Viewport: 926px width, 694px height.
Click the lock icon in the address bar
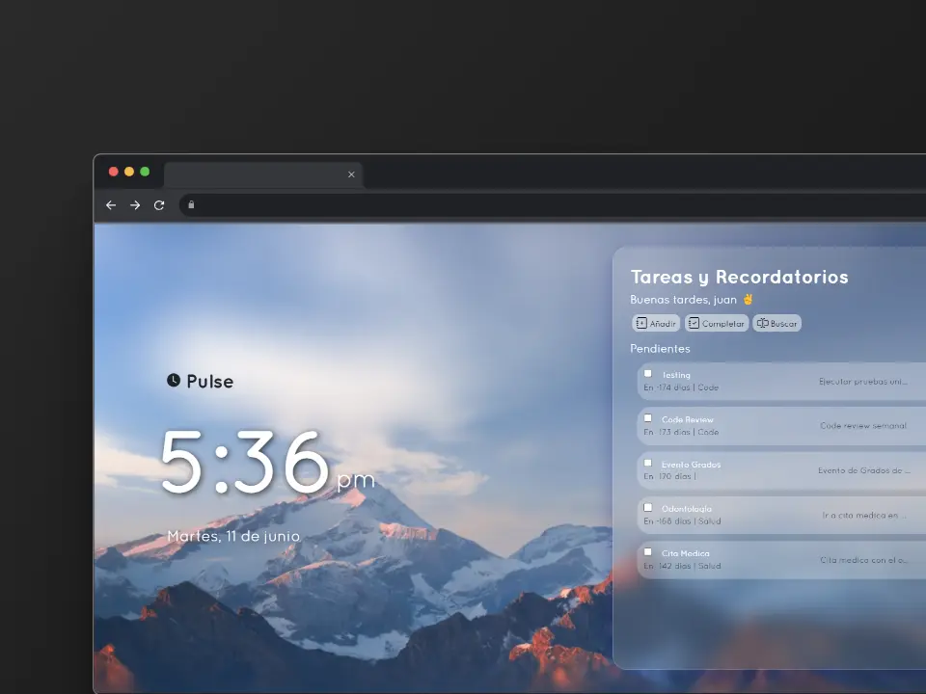coord(191,204)
